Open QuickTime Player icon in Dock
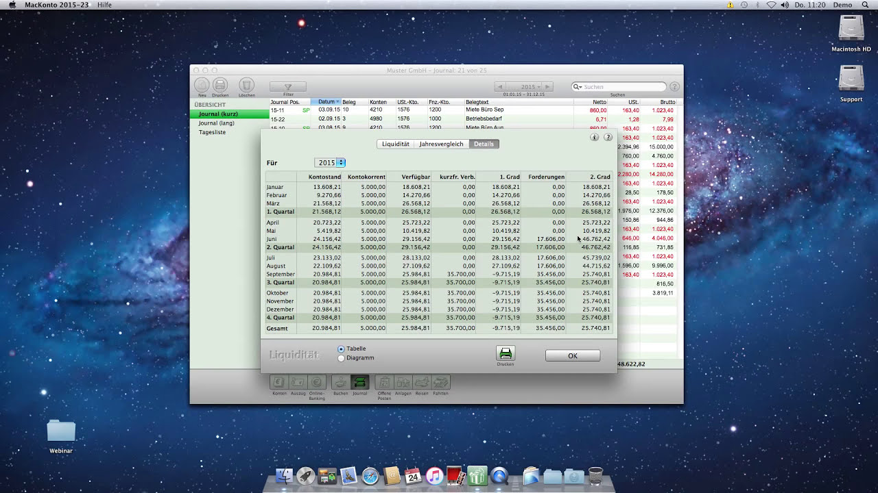Screen dimensions: 878x493 tap(499, 476)
